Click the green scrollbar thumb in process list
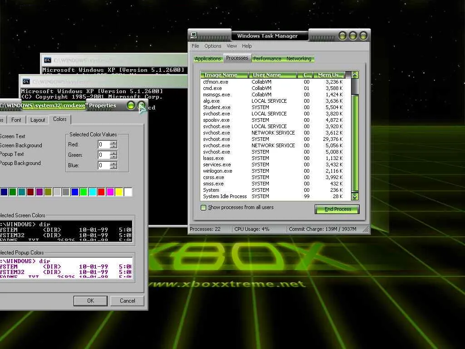The width and height of the screenshot is (465, 349). point(355,142)
